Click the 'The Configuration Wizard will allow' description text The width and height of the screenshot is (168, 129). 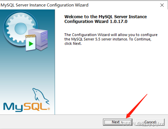click(111, 39)
